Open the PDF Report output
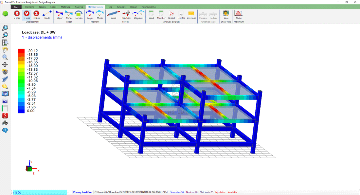The height and width of the screenshot is (195, 360). click(171, 14)
